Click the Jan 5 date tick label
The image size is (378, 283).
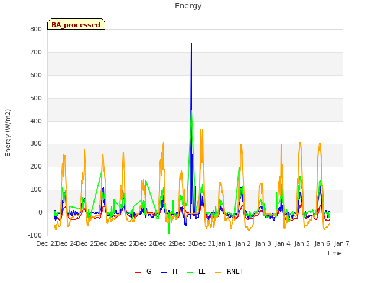click(302, 243)
